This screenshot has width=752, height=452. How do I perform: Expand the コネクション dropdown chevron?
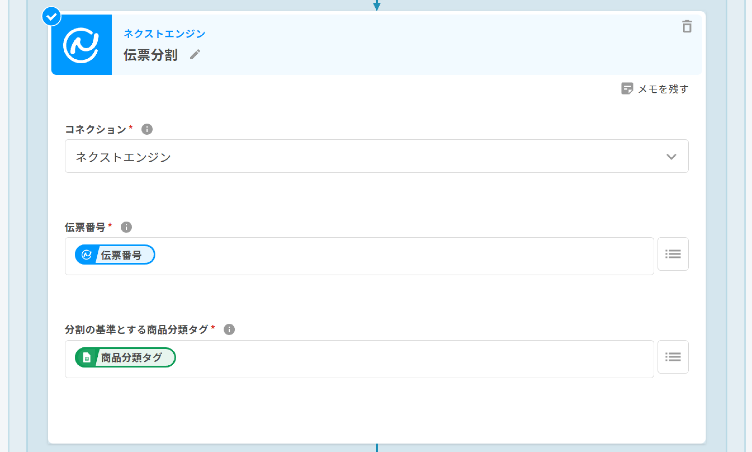671,157
